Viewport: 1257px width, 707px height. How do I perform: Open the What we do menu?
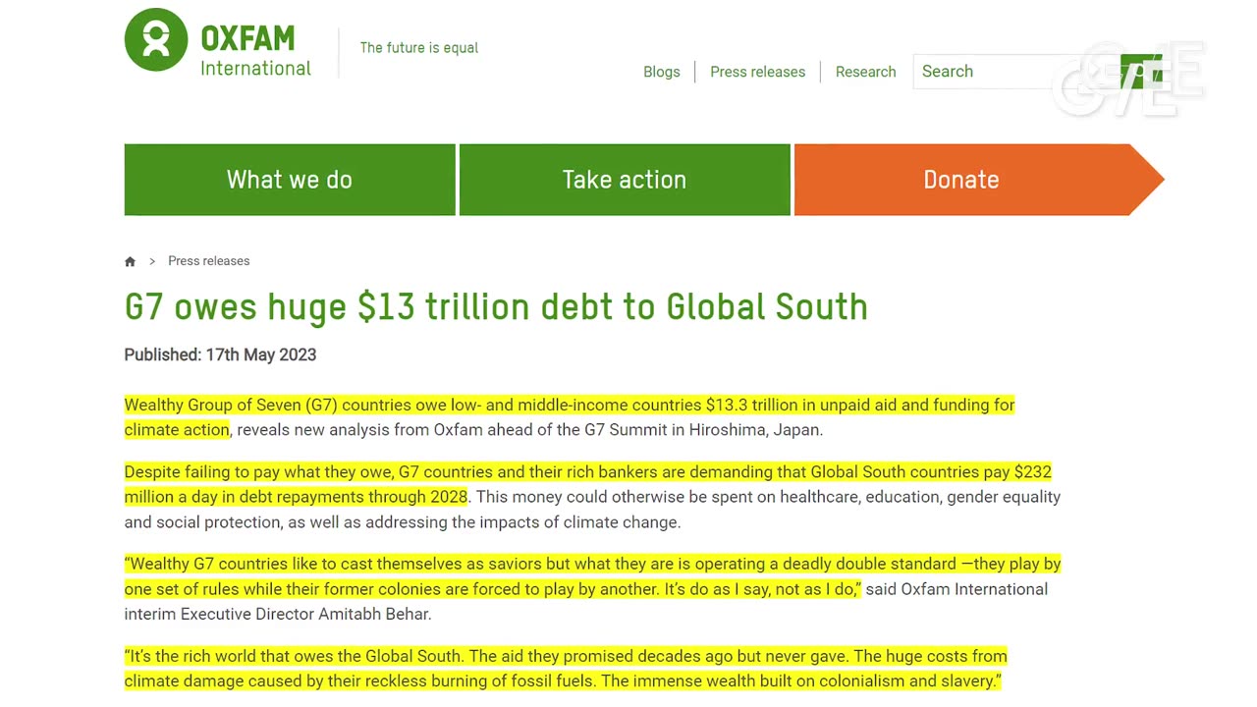coord(290,180)
